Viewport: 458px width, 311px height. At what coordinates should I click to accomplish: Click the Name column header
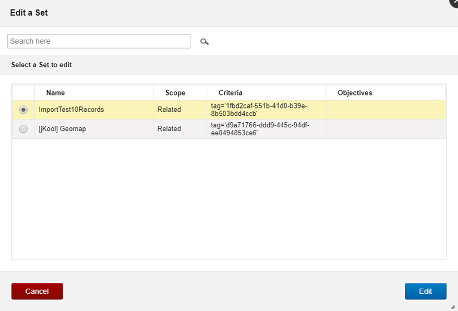coord(94,93)
